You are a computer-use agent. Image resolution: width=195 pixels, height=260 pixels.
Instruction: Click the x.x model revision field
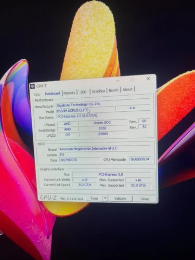(132, 108)
